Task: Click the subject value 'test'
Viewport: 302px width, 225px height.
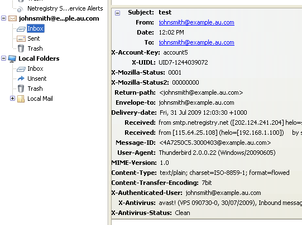Action: coord(165,12)
